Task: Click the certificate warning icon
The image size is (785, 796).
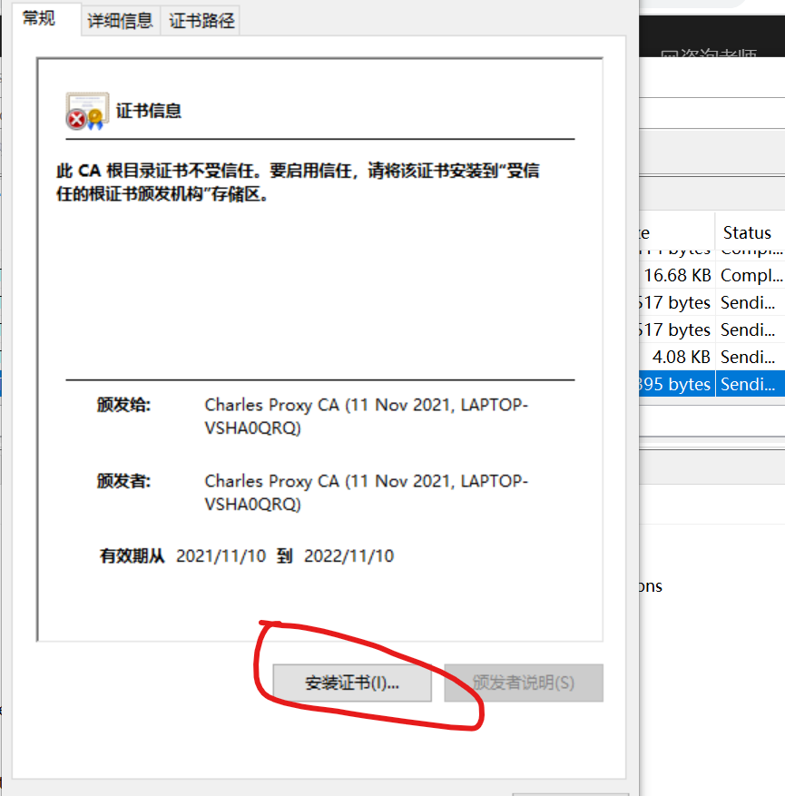Action: [x=87, y=111]
